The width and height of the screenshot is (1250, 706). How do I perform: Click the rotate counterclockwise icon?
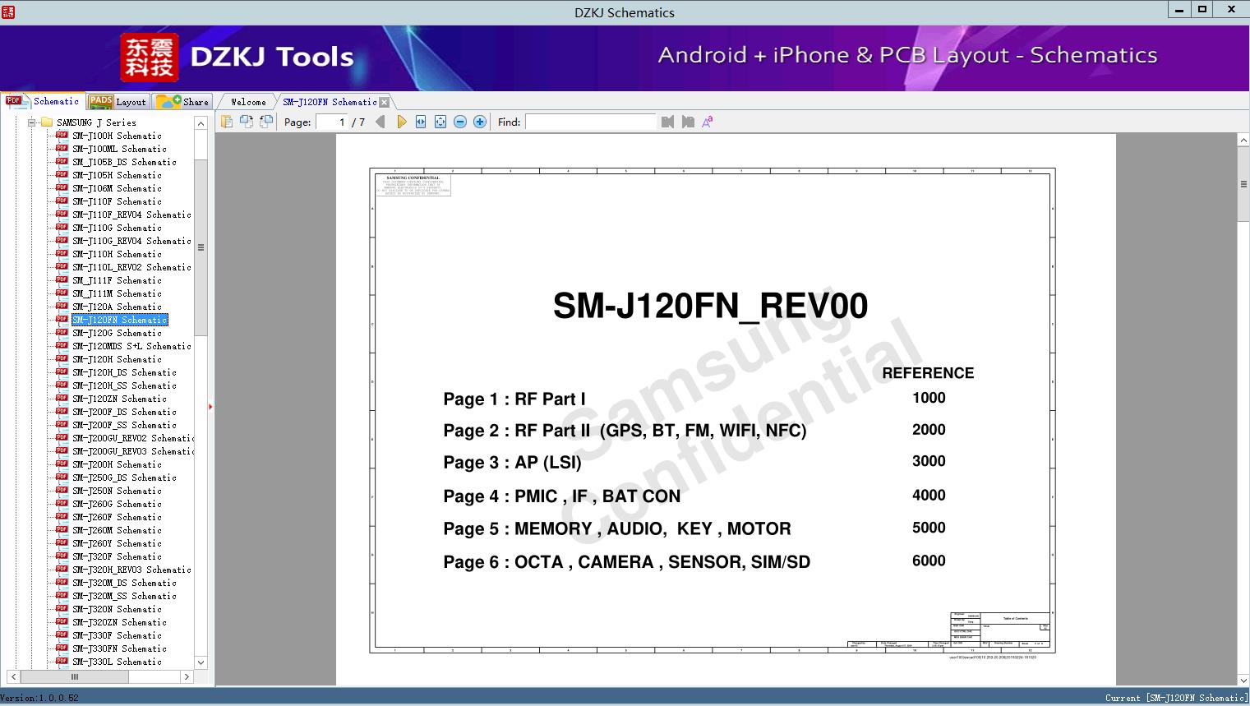pos(247,122)
